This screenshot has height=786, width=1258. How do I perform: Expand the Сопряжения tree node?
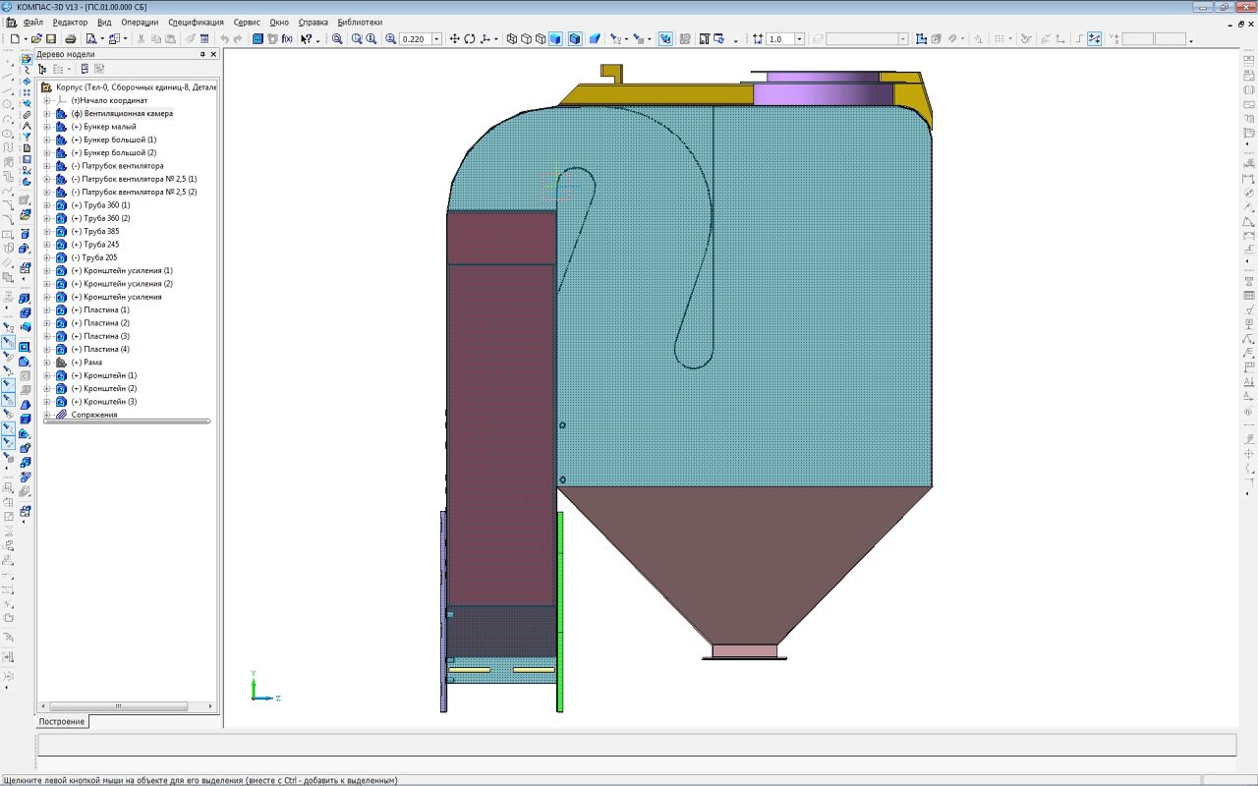[x=46, y=415]
